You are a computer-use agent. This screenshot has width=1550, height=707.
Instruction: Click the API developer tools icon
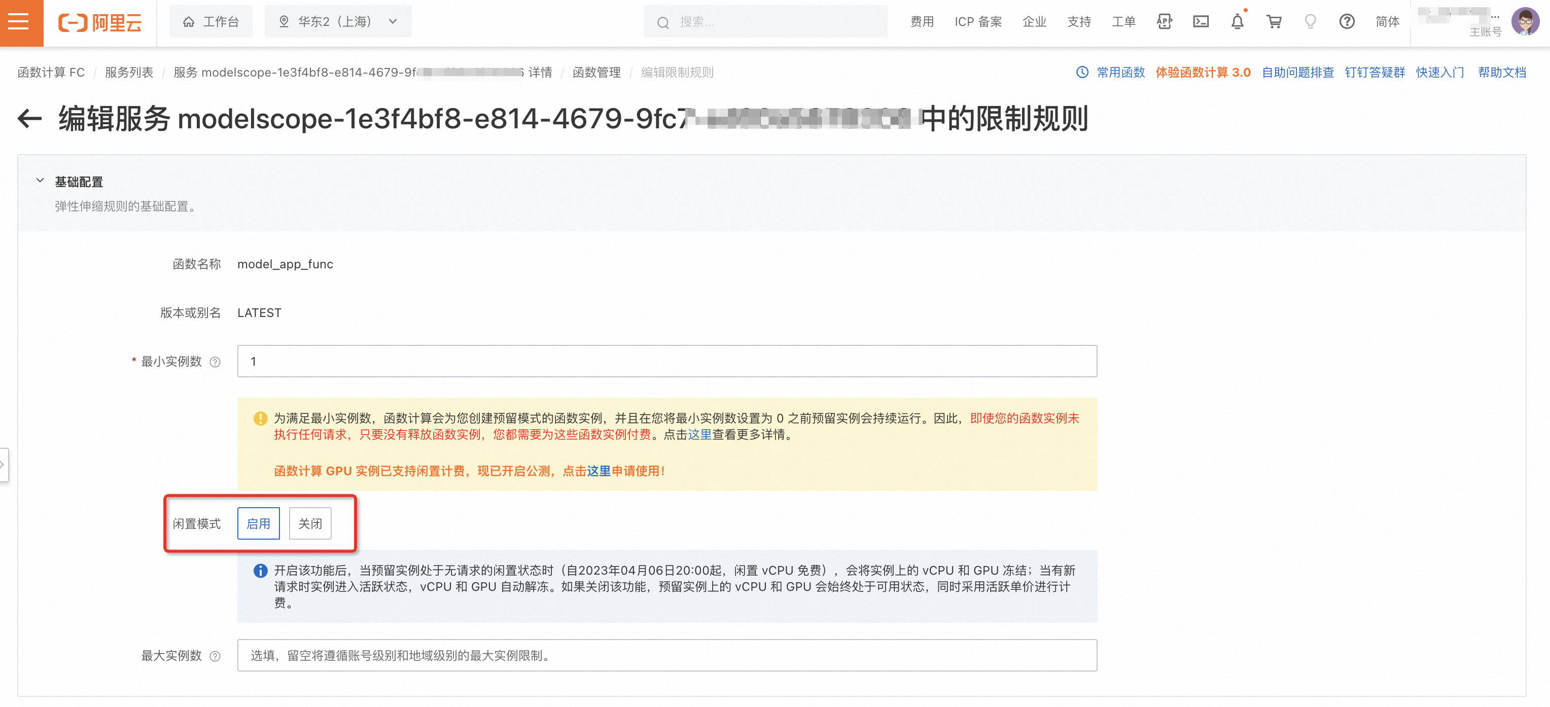point(1165,22)
